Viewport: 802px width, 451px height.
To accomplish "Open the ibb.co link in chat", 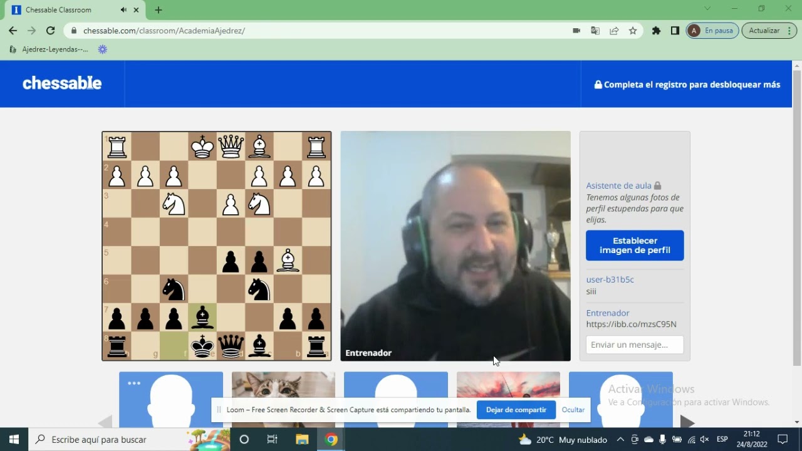I will click(631, 324).
